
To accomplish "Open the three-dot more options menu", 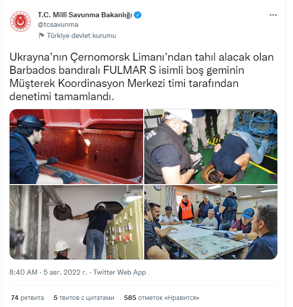I will 273,15.
